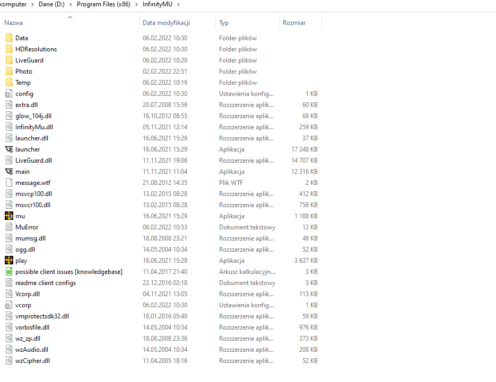The width and height of the screenshot is (496, 382).
Task: Select the InfinityMu.dll file icon
Action: [x=9, y=127]
